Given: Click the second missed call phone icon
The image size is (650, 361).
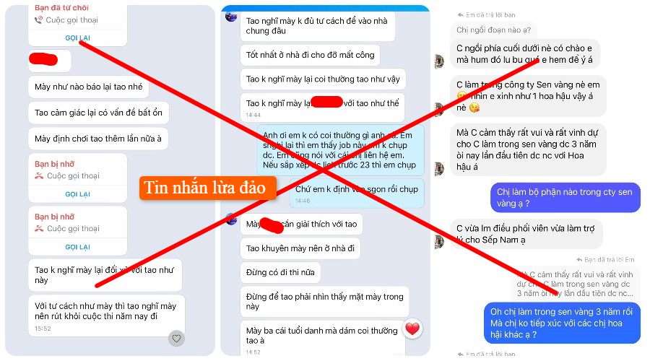Looking at the screenshot, I should coord(39,228).
